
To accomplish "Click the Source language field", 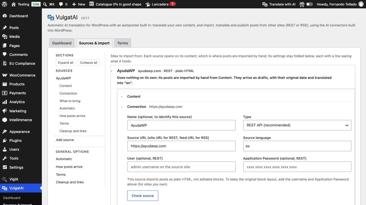I will [x=297, y=146].
